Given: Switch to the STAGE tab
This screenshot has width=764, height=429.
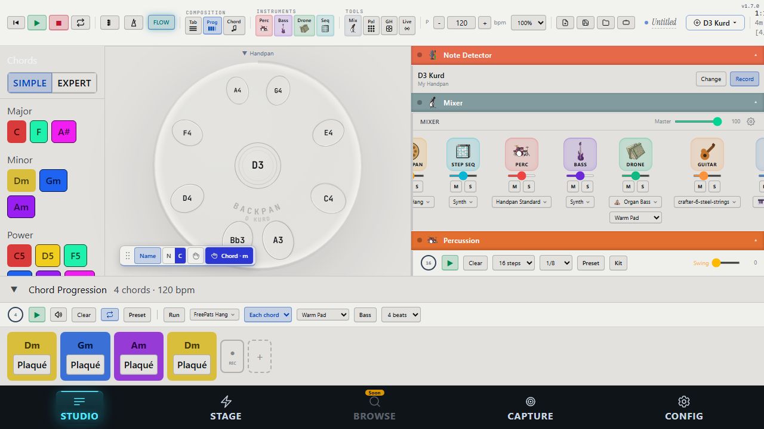Looking at the screenshot, I should pyautogui.click(x=226, y=408).
